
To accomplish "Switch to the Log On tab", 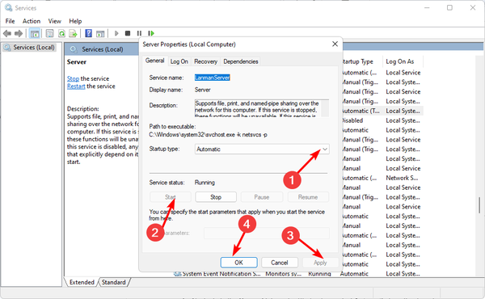I will click(179, 61).
